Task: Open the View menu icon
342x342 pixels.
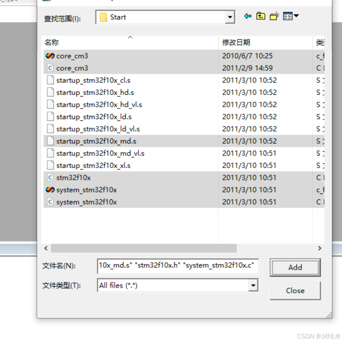Action: [291, 16]
